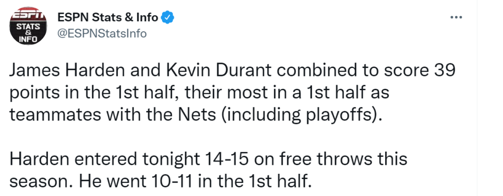Open the ESPN Stats & Info profile avatar
Image resolution: width=503 pixels, height=196 pixels.
pos(28,26)
